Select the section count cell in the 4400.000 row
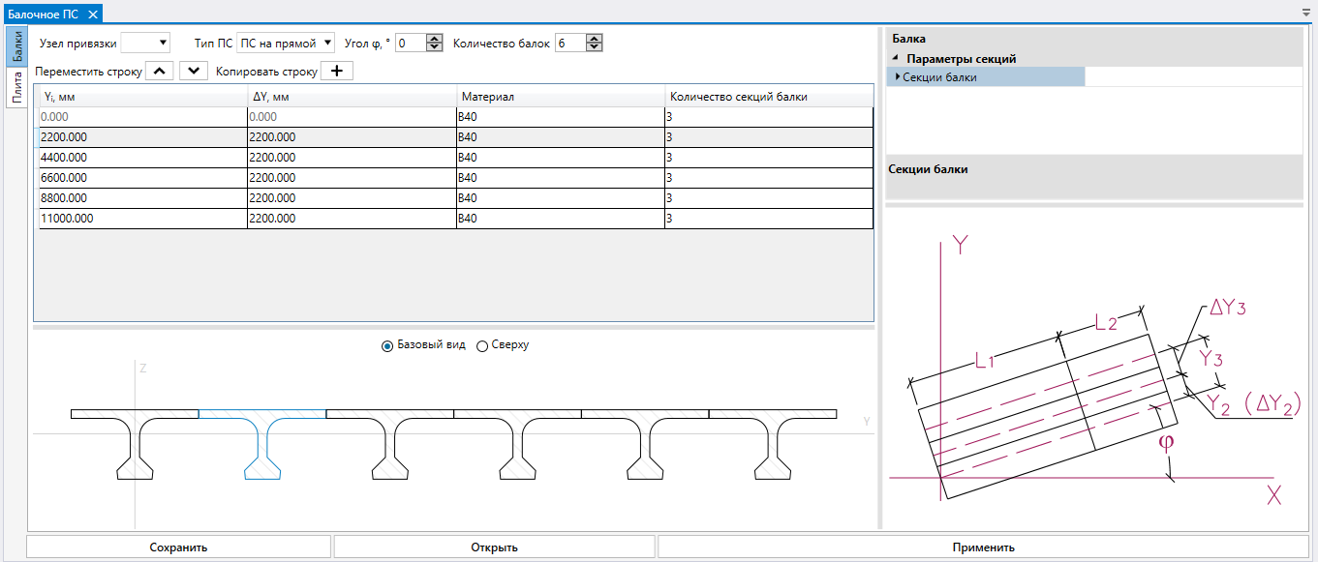1318x562 pixels. pos(768,158)
